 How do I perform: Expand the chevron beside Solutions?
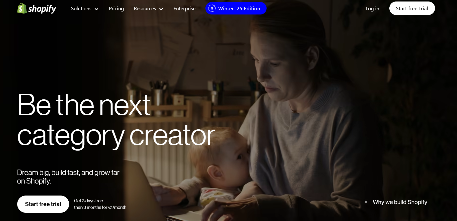[x=97, y=9]
